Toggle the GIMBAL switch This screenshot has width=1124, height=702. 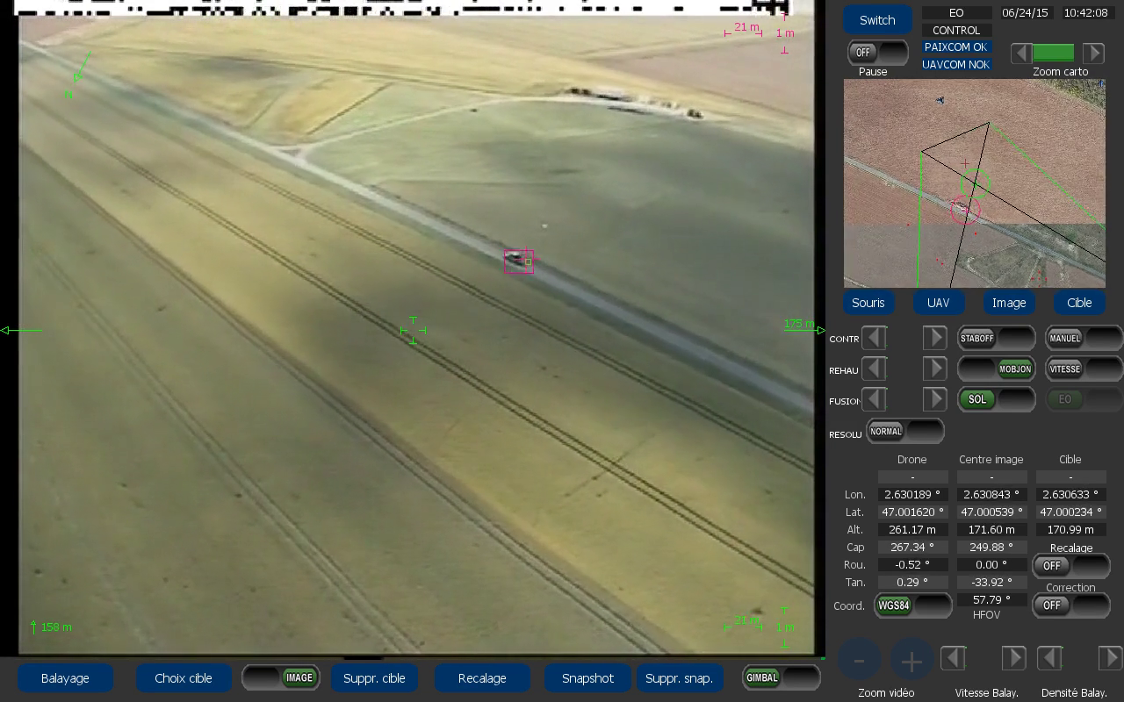pos(781,677)
